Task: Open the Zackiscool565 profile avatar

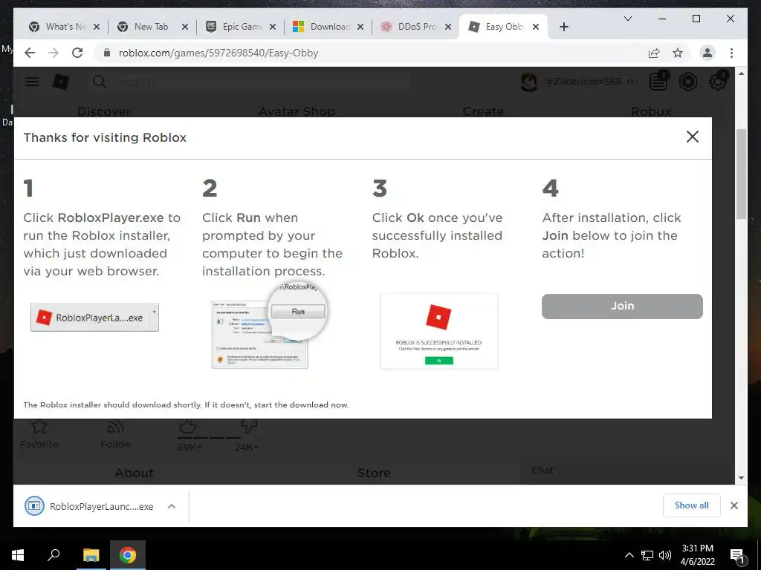Action: coord(529,82)
